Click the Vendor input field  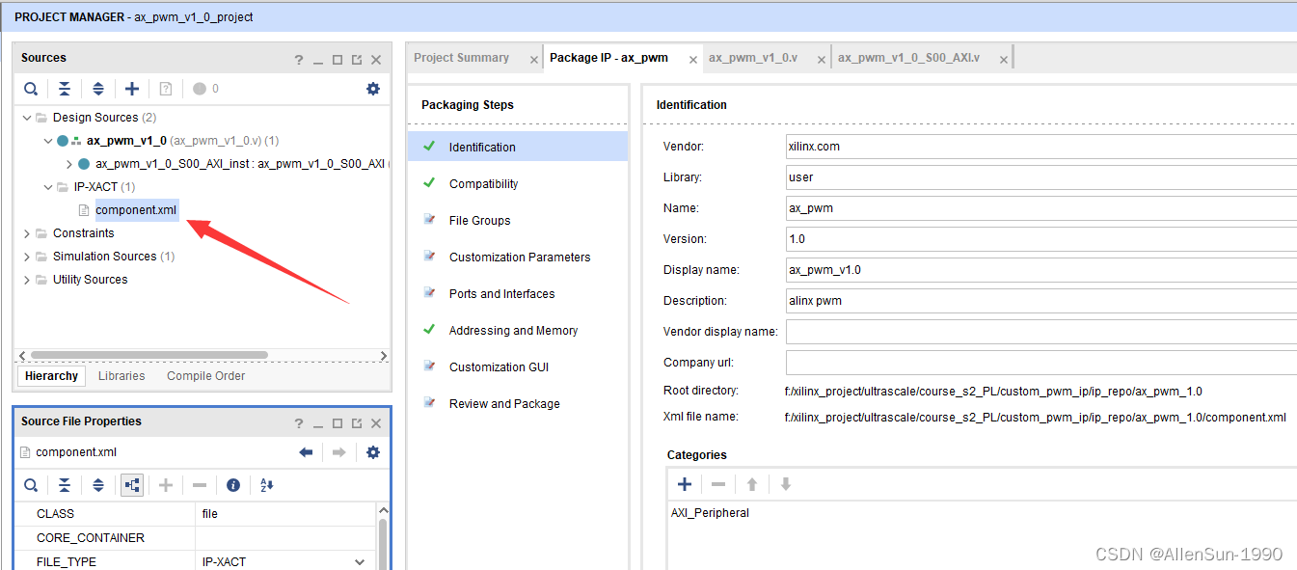(x=1041, y=147)
